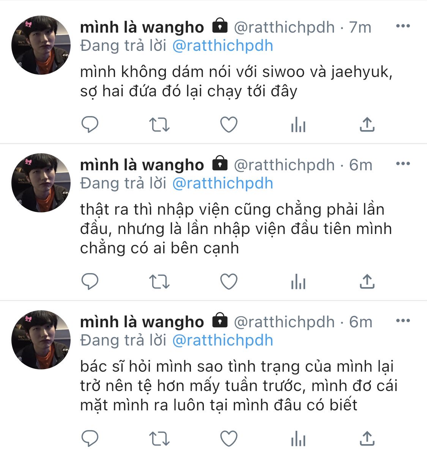Like the tweet about bác sĩ
The width and height of the screenshot is (427, 457).
[229, 439]
